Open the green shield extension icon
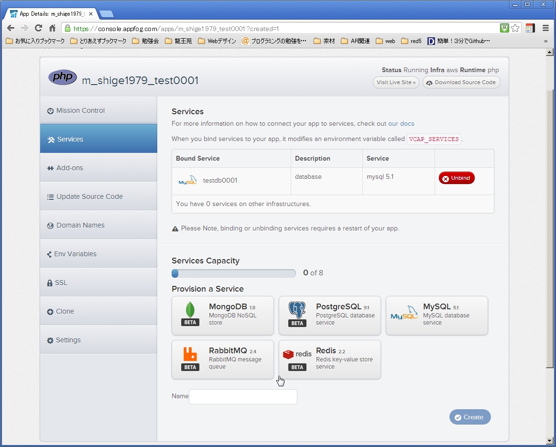 pyautogui.click(x=504, y=28)
